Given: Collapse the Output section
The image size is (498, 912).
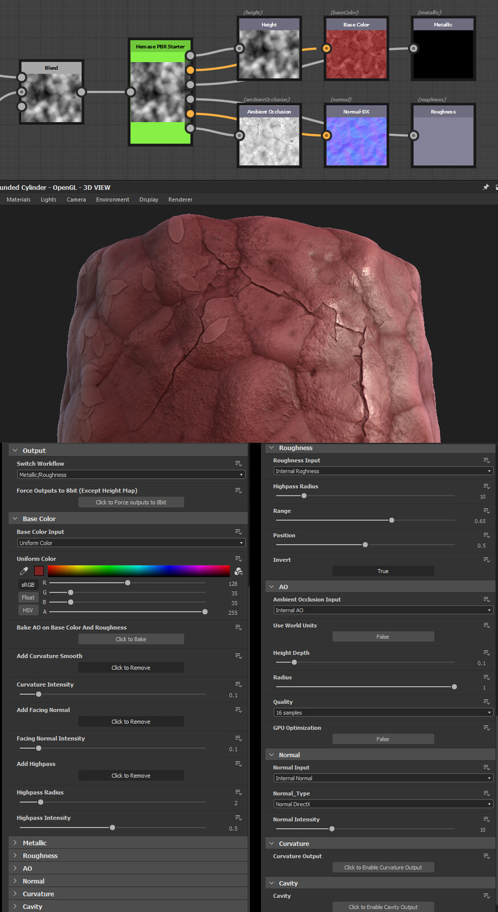Looking at the screenshot, I should pos(128,450).
